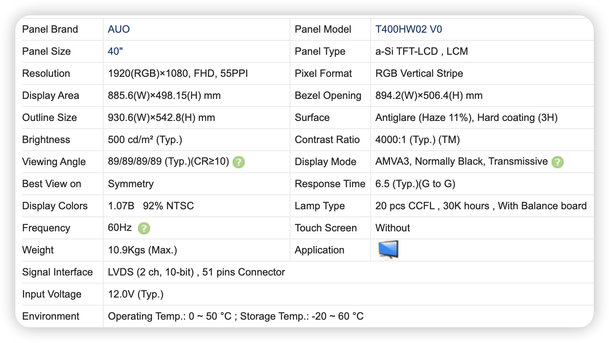Open the AUO panel brand link

coord(119,29)
